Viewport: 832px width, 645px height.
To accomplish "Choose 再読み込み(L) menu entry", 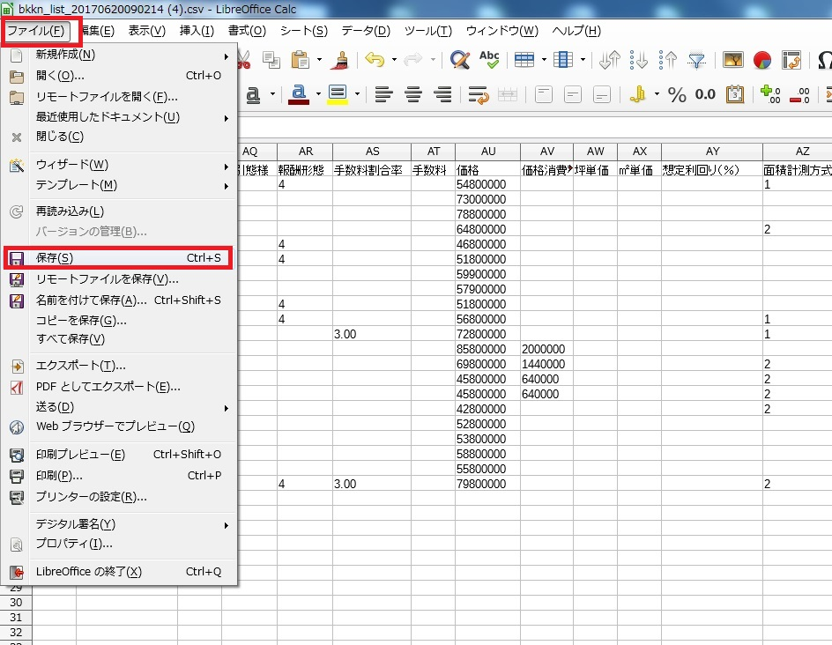I will click(x=118, y=211).
